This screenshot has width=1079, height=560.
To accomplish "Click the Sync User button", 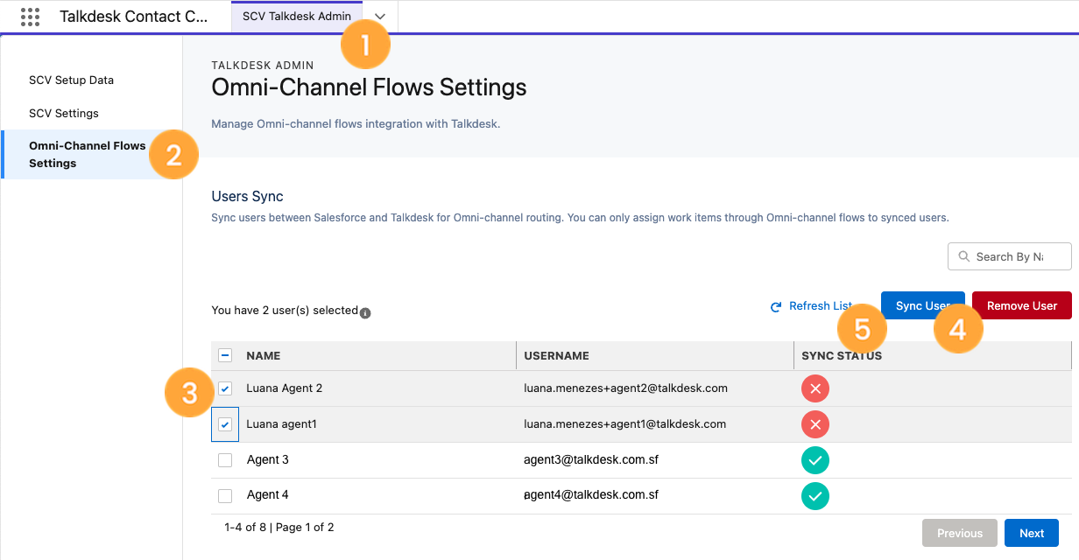I will coord(923,305).
